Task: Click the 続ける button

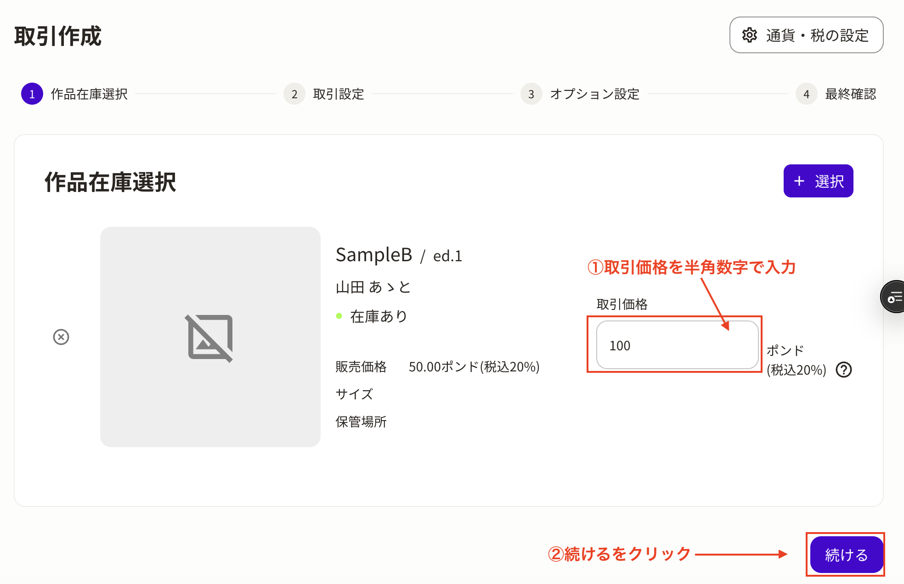Action: 846,555
